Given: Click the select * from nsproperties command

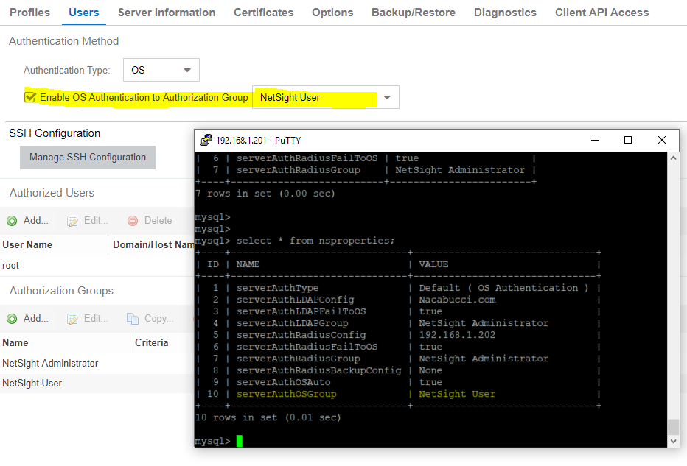Looking at the screenshot, I should (315, 241).
